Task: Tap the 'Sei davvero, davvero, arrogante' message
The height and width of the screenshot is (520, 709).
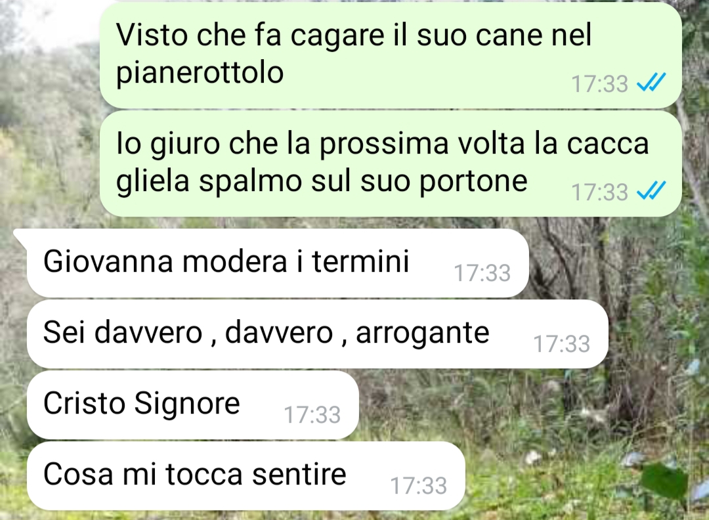Action: [318, 334]
